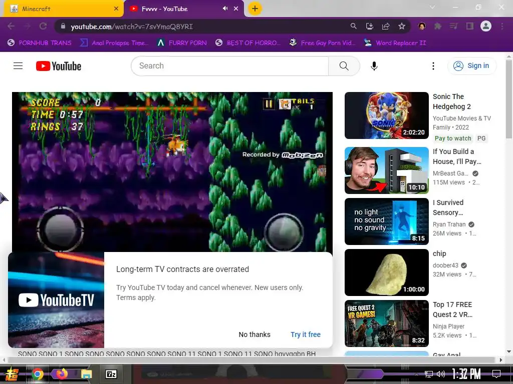Open notification center in taskbar
The width and height of the screenshot is (513, 384).
tap(496, 374)
